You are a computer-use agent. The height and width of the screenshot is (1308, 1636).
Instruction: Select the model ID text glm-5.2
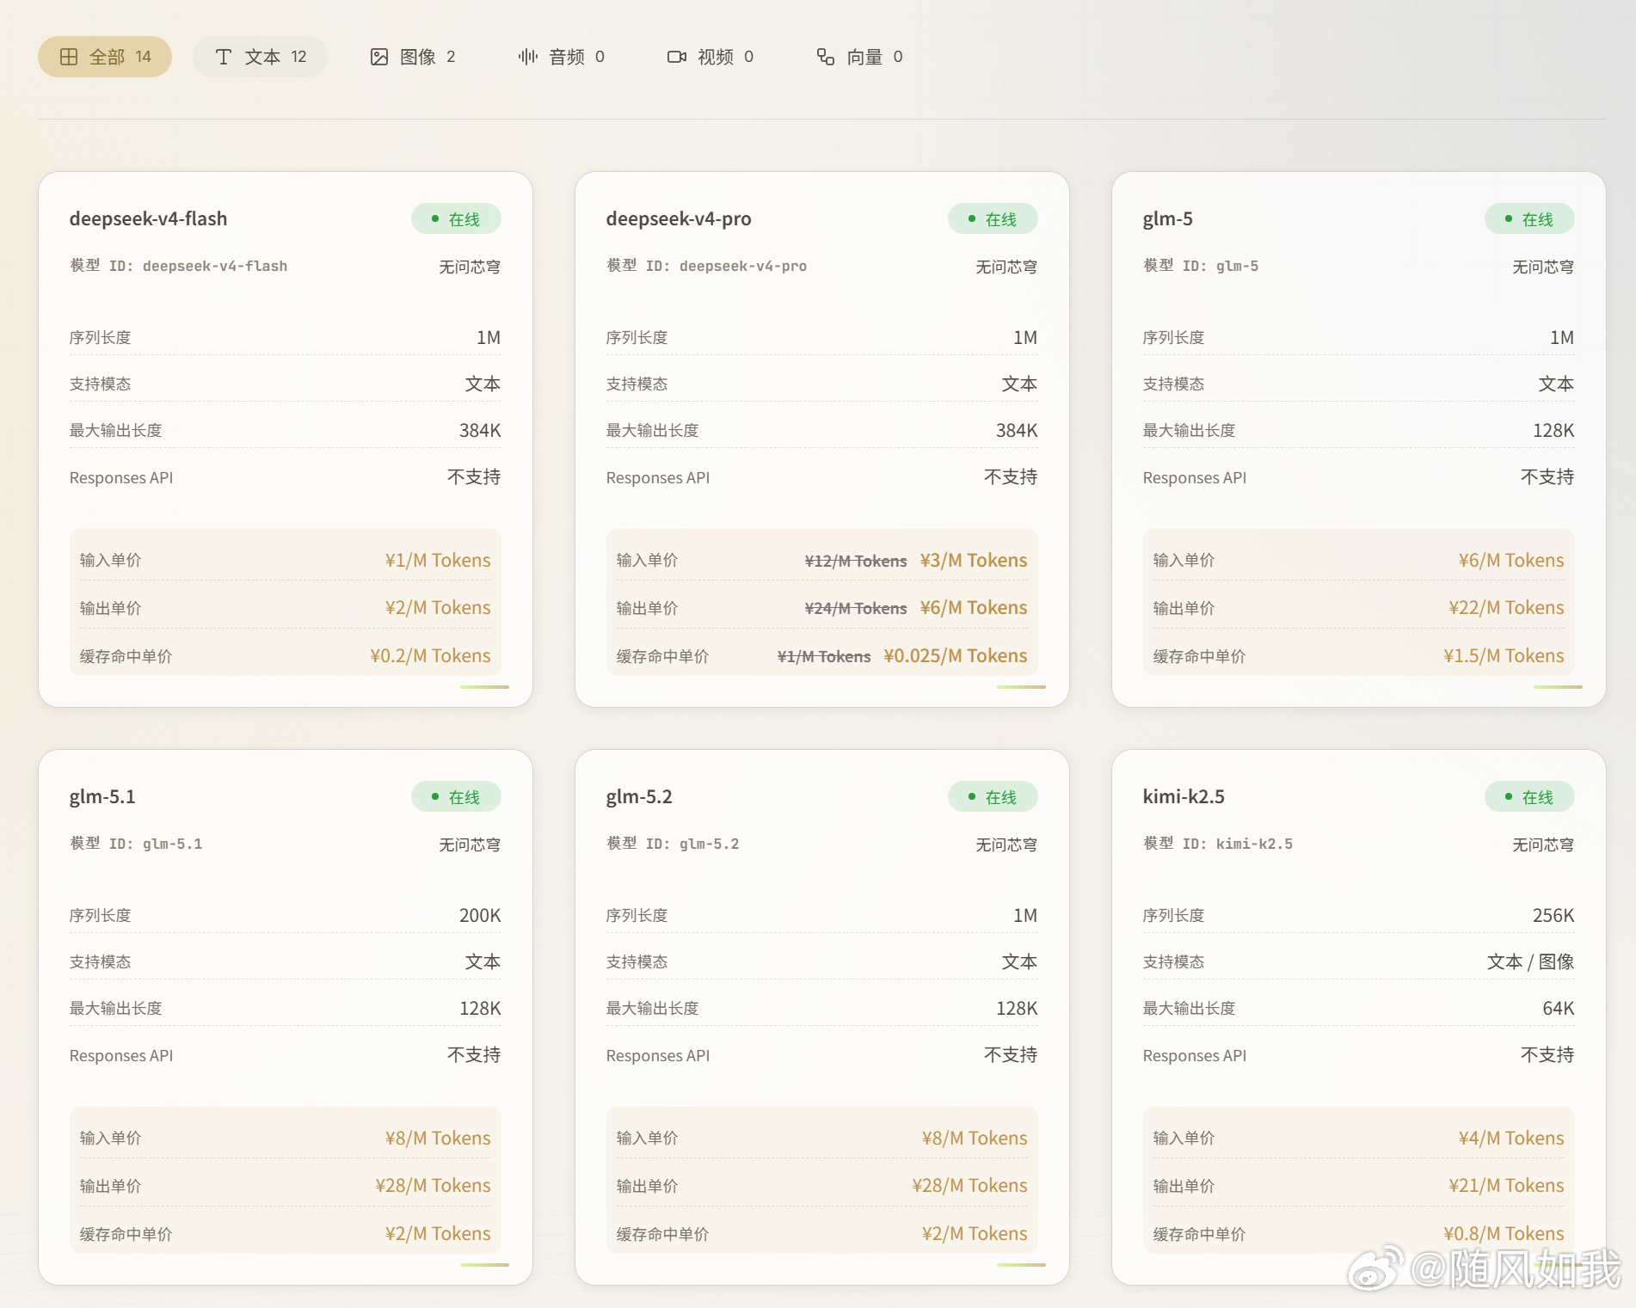[710, 844]
